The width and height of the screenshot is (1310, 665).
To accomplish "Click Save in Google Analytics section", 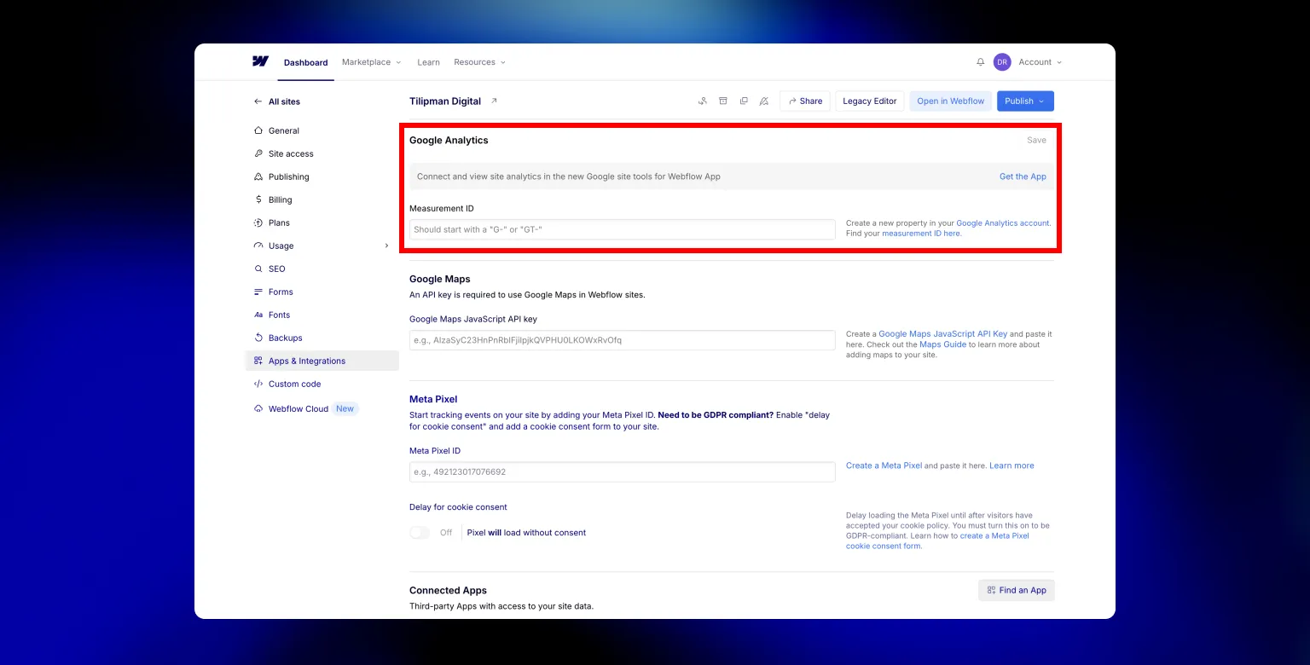I will click(1036, 140).
